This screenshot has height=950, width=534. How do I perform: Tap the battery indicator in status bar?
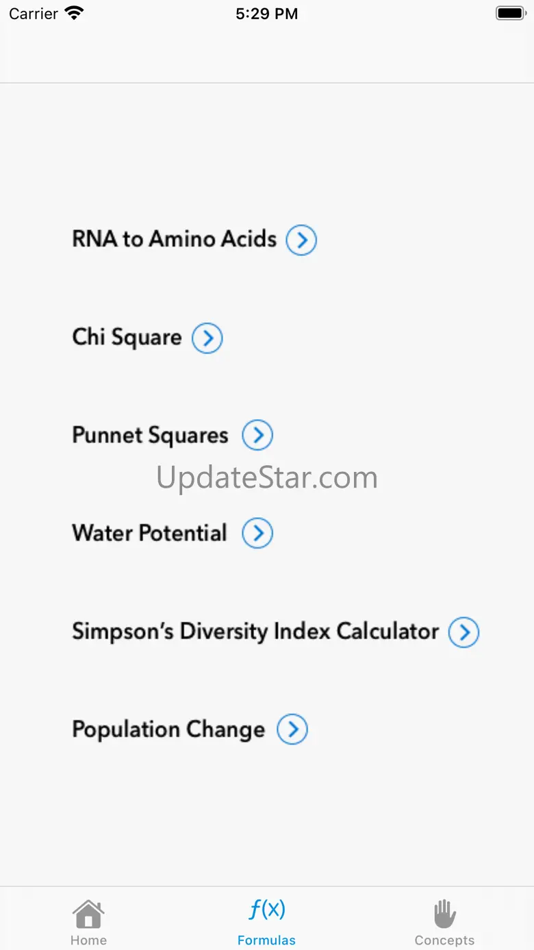pyautogui.click(x=510, y=13)
